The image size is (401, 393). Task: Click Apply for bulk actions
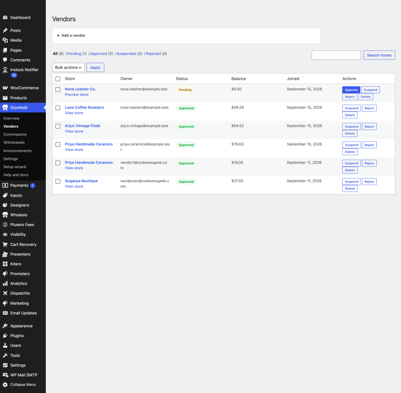pos(95,67)
